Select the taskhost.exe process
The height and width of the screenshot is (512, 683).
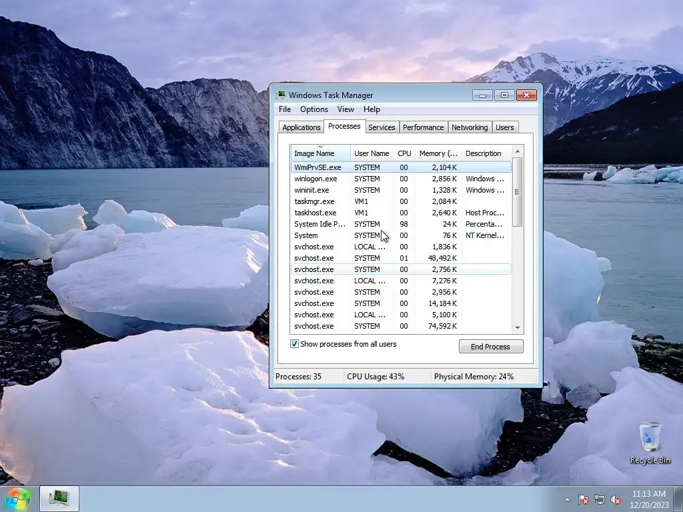click(x=401, y=213)
